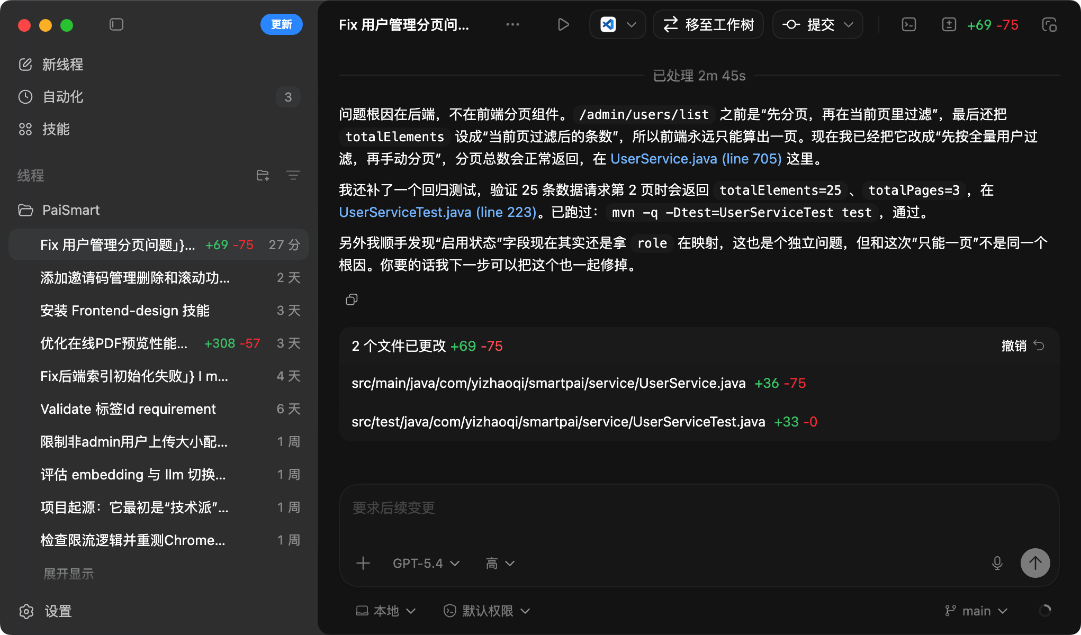This screenshot has height=635, width=1081.
Task: Open the terminal icon in top toolbar
Action: (909, 25)
